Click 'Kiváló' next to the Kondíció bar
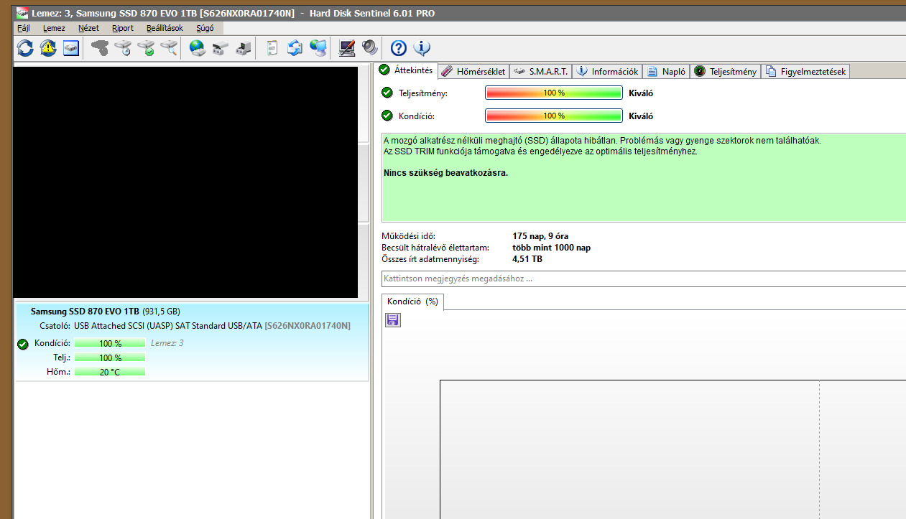 click(641, 116)
